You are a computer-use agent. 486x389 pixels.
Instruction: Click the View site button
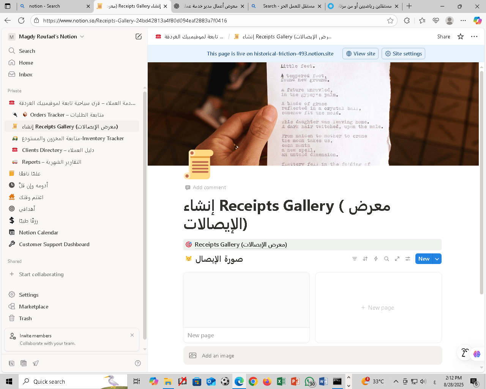coord(360,54)
